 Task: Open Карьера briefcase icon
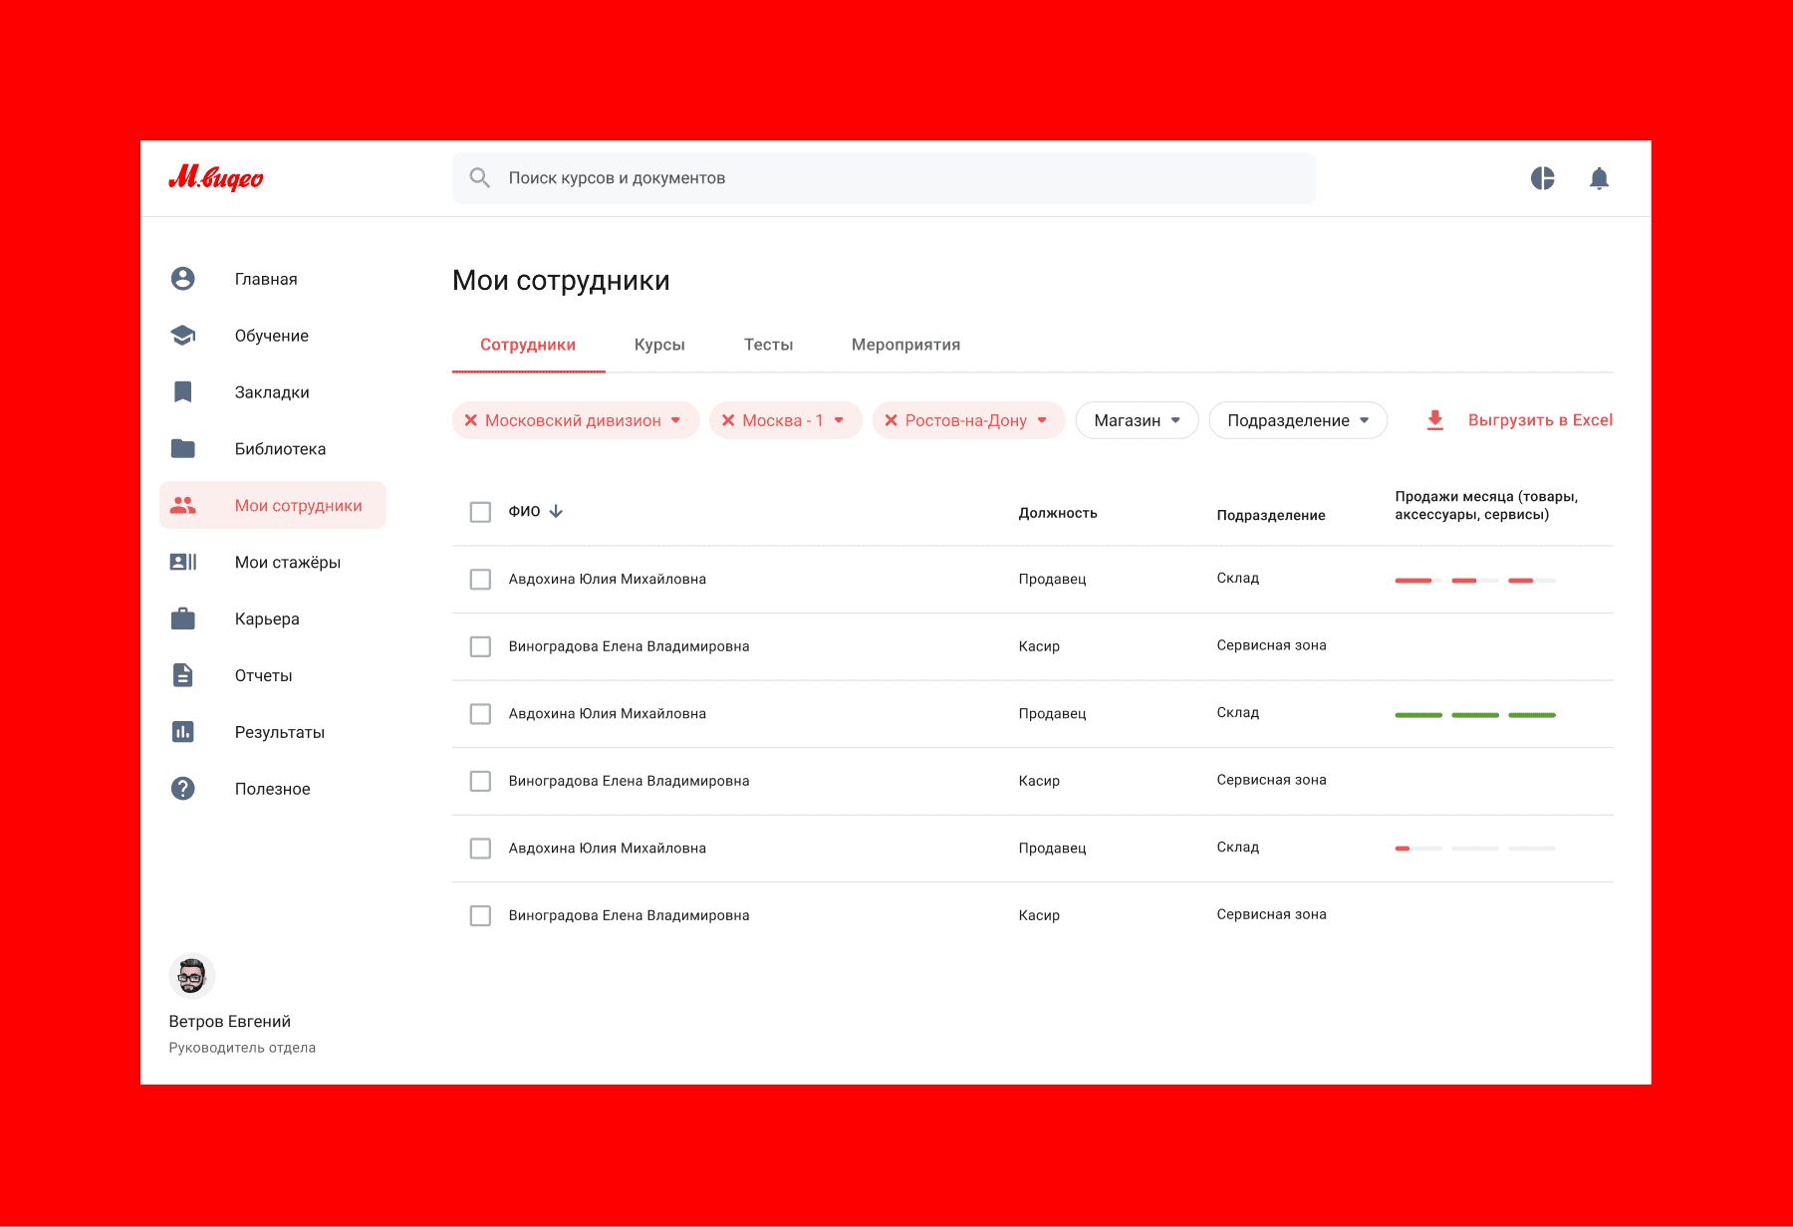point(183,619)
